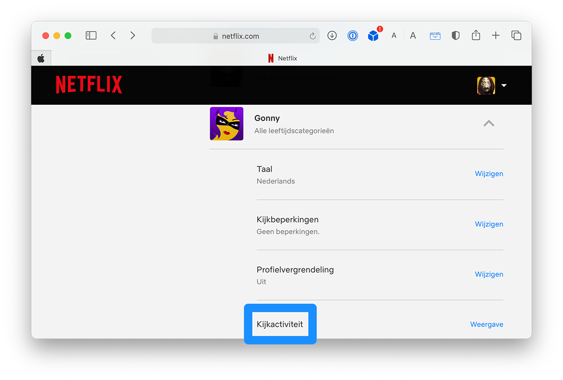Open the Share menu
The height and width of the screenshot is (380, 563).
[x=476, y=35]
